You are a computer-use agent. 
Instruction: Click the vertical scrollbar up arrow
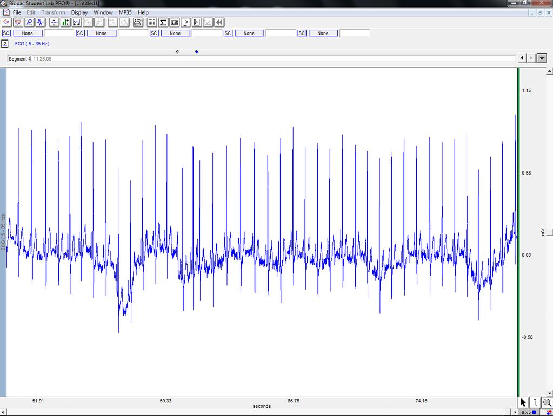point(549,71)
